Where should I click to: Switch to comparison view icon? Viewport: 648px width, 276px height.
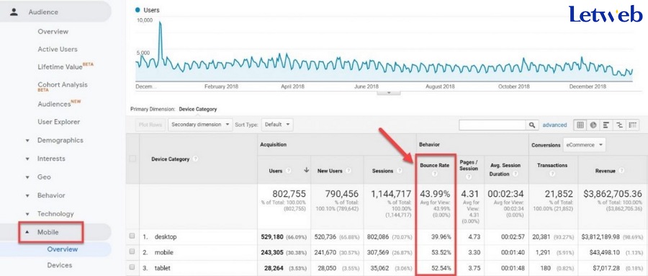point(618,125)
